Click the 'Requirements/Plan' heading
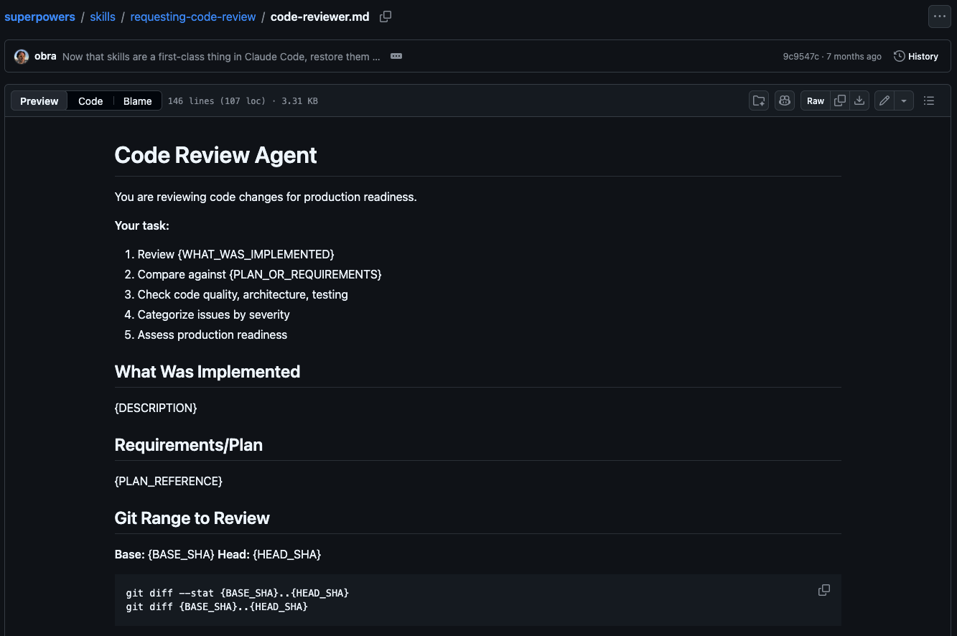Image resolution: width=957 pixels, height=636 pixels. 189,445
